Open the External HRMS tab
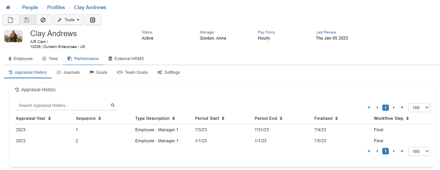The image size is (440, 170). tap(126, 59)
